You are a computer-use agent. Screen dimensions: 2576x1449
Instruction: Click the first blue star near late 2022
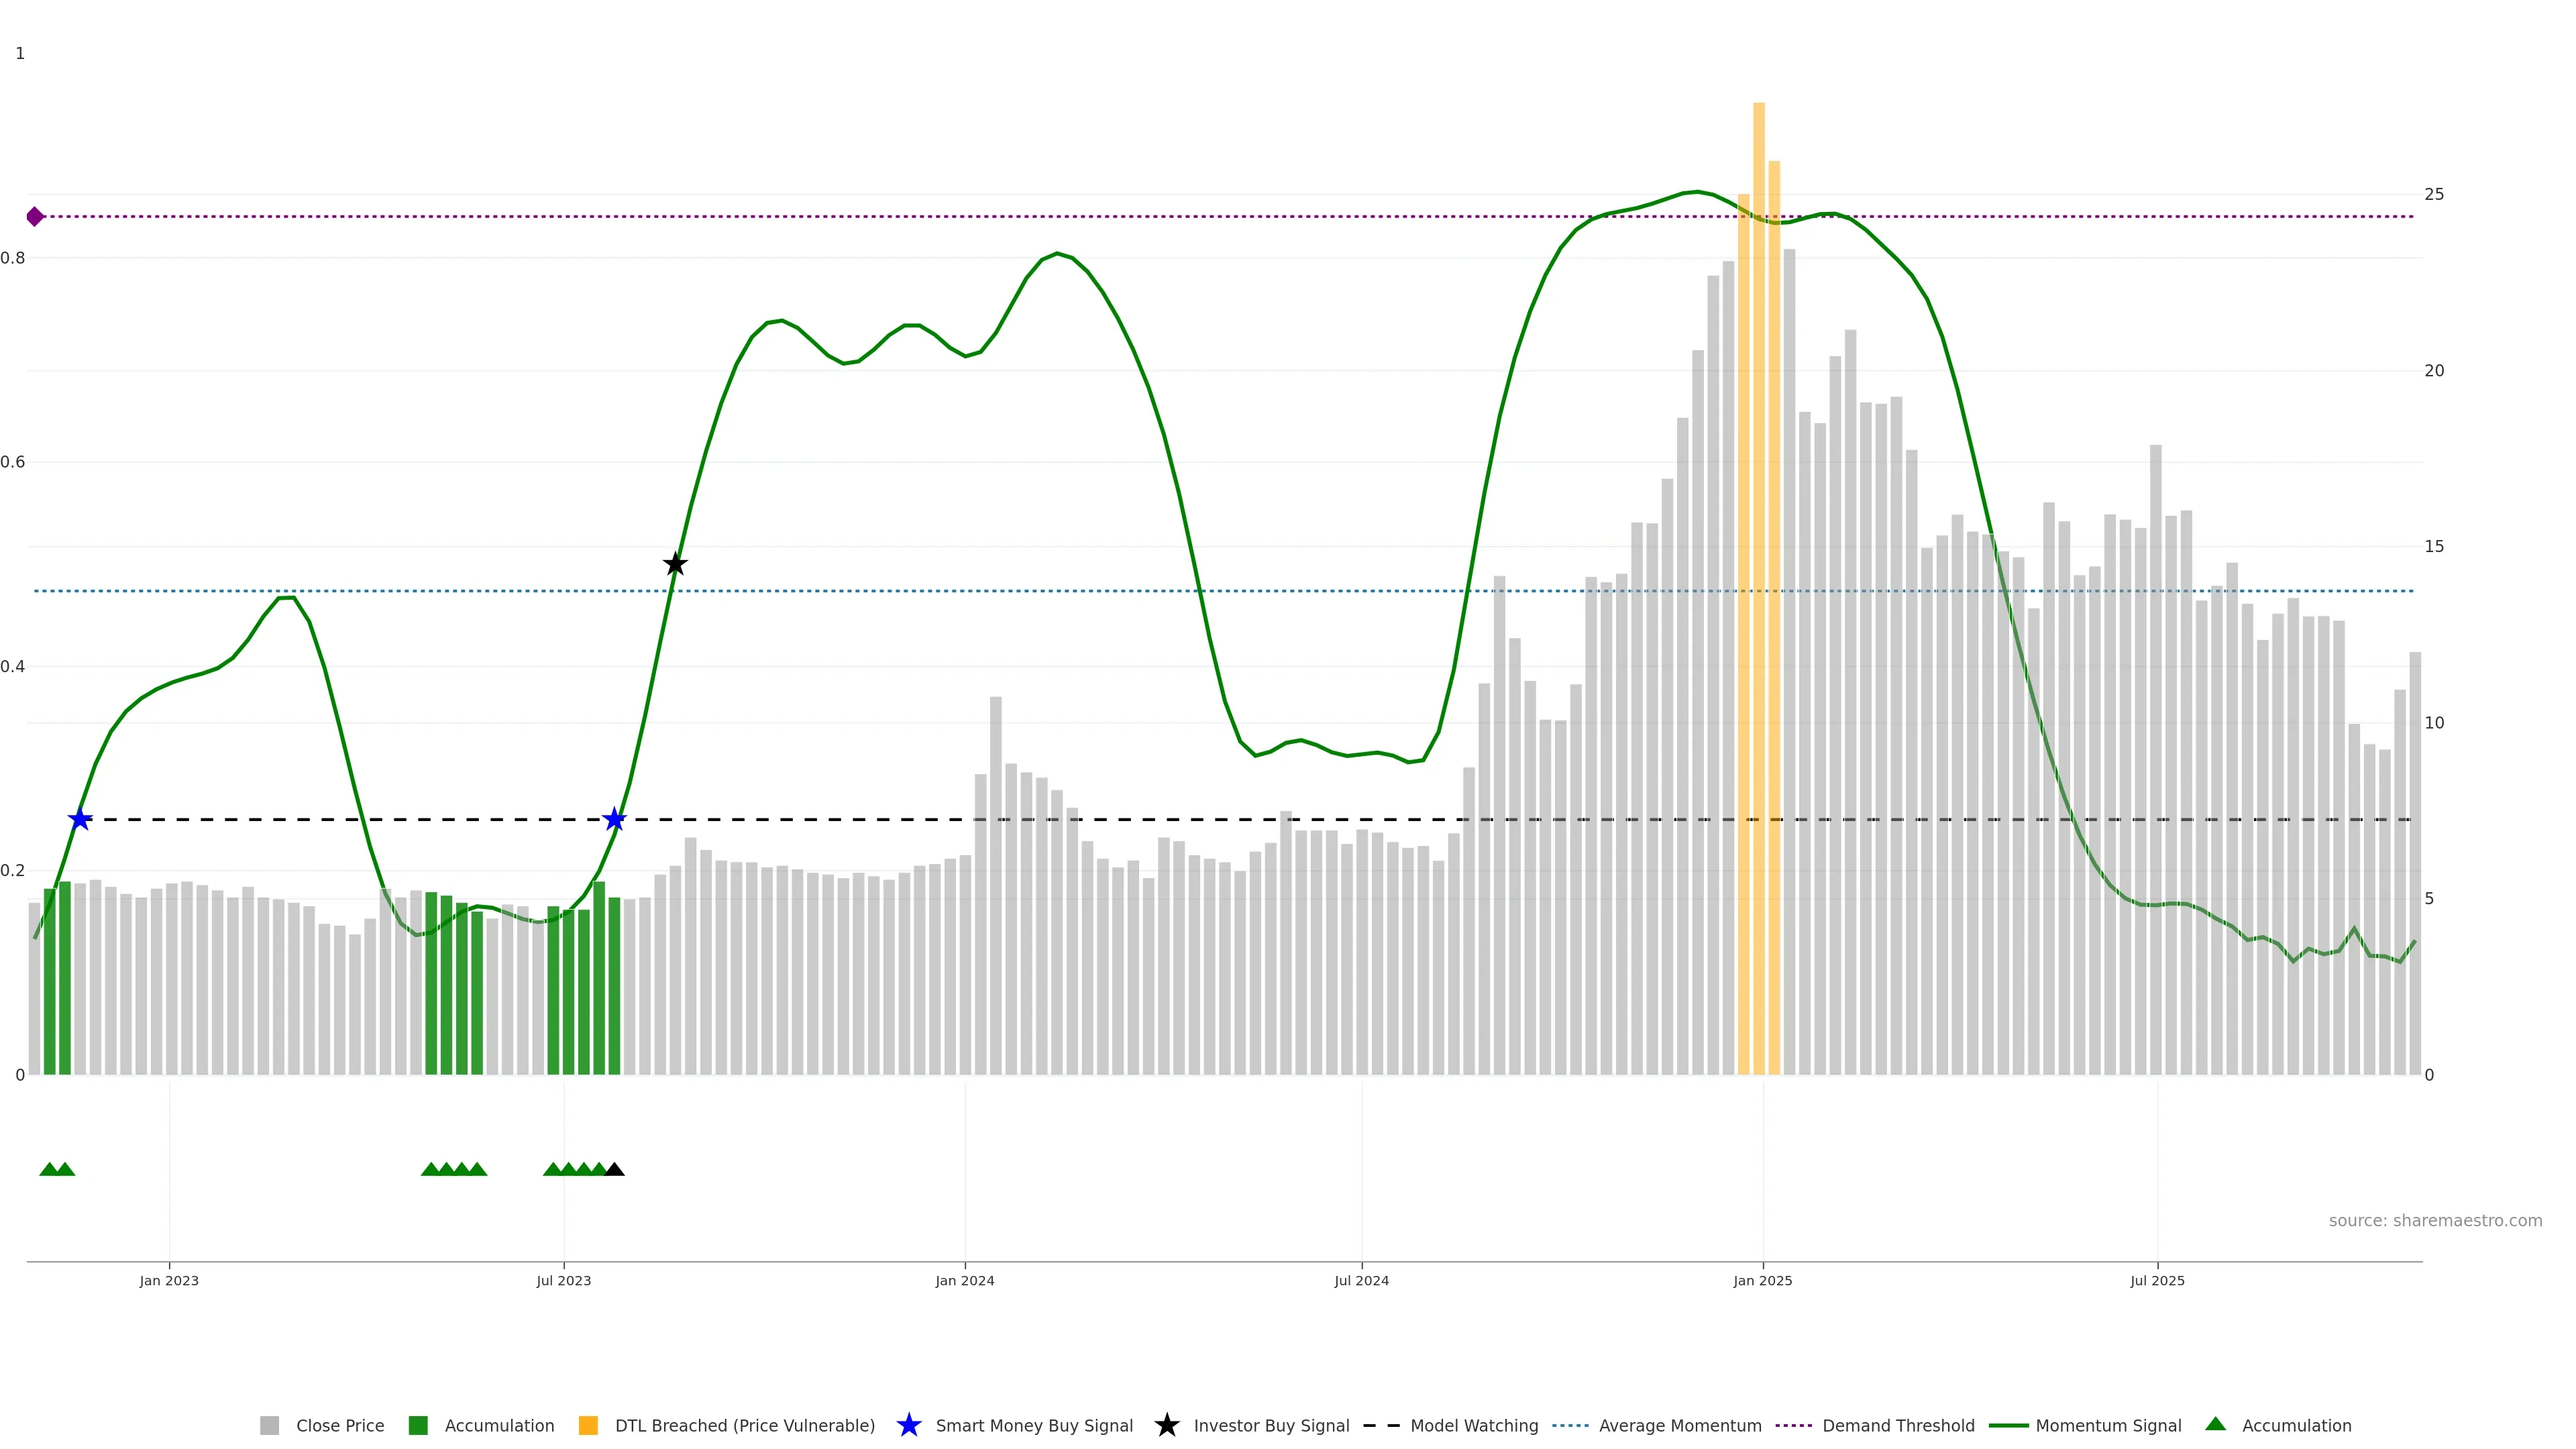point(80,819)
